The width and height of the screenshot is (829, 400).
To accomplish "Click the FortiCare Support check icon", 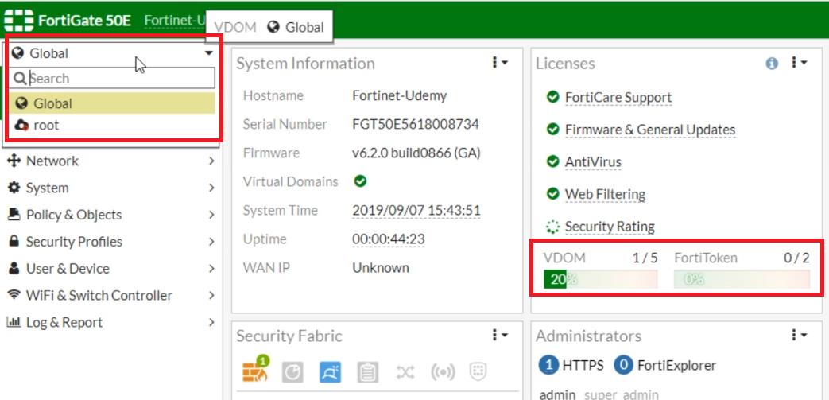I will [552, 97].
